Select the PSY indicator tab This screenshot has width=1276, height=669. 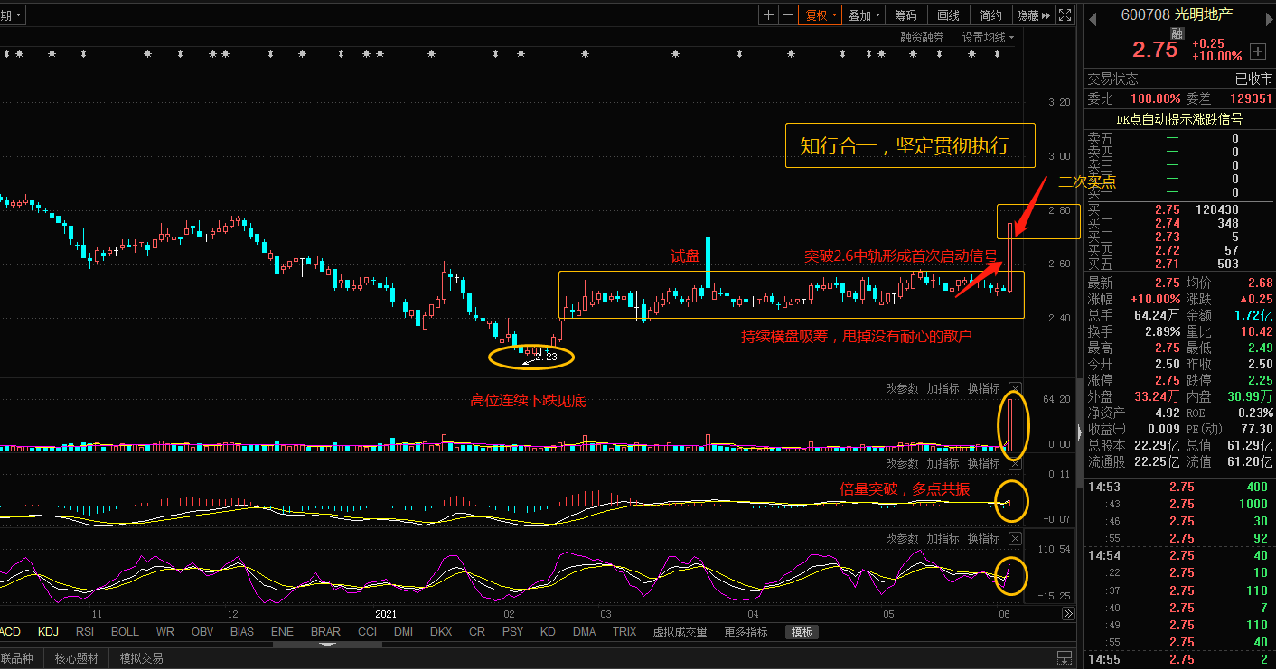[x=512, y=632]
